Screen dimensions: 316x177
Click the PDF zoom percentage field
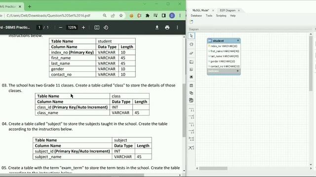72,28
